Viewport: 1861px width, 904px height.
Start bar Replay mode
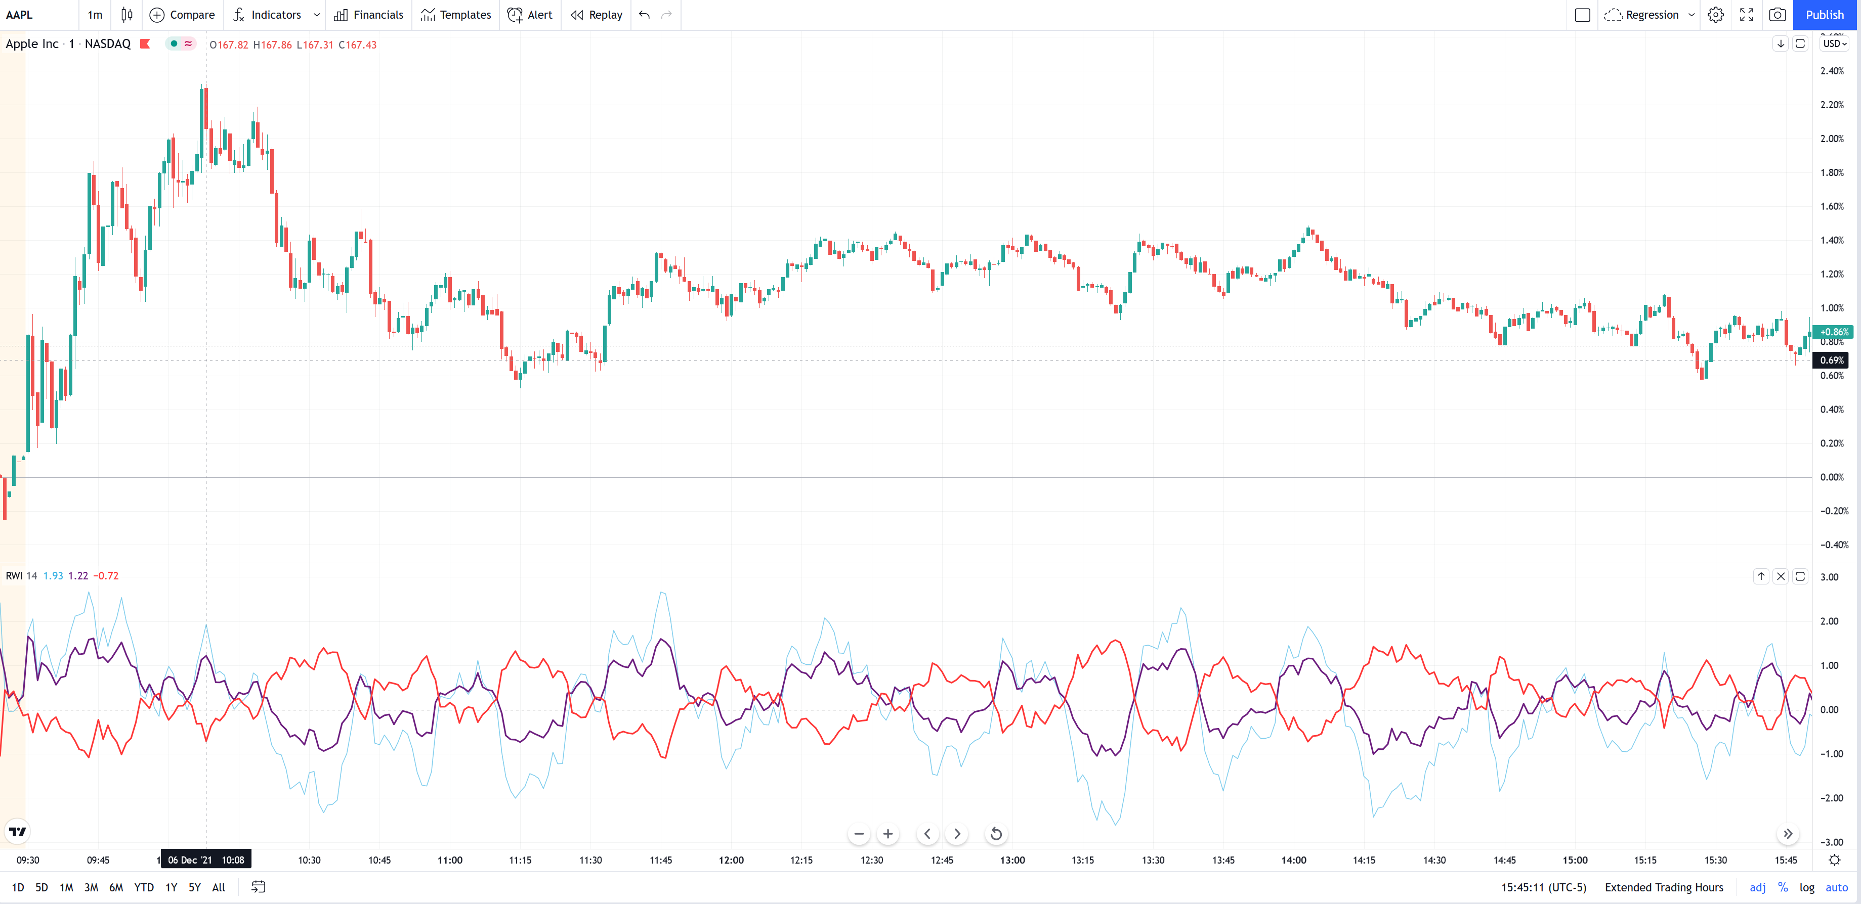pos(597,15)
